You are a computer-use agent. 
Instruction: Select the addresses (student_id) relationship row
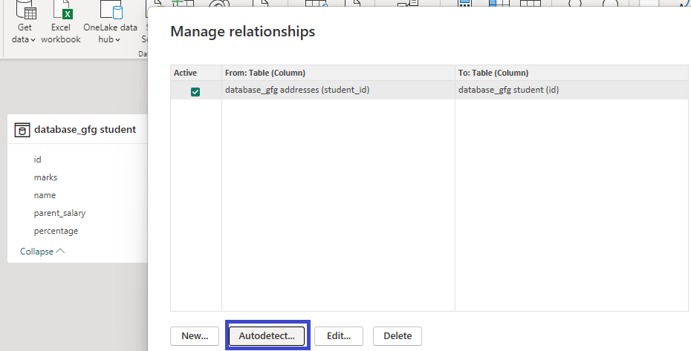tap(297, 91)
